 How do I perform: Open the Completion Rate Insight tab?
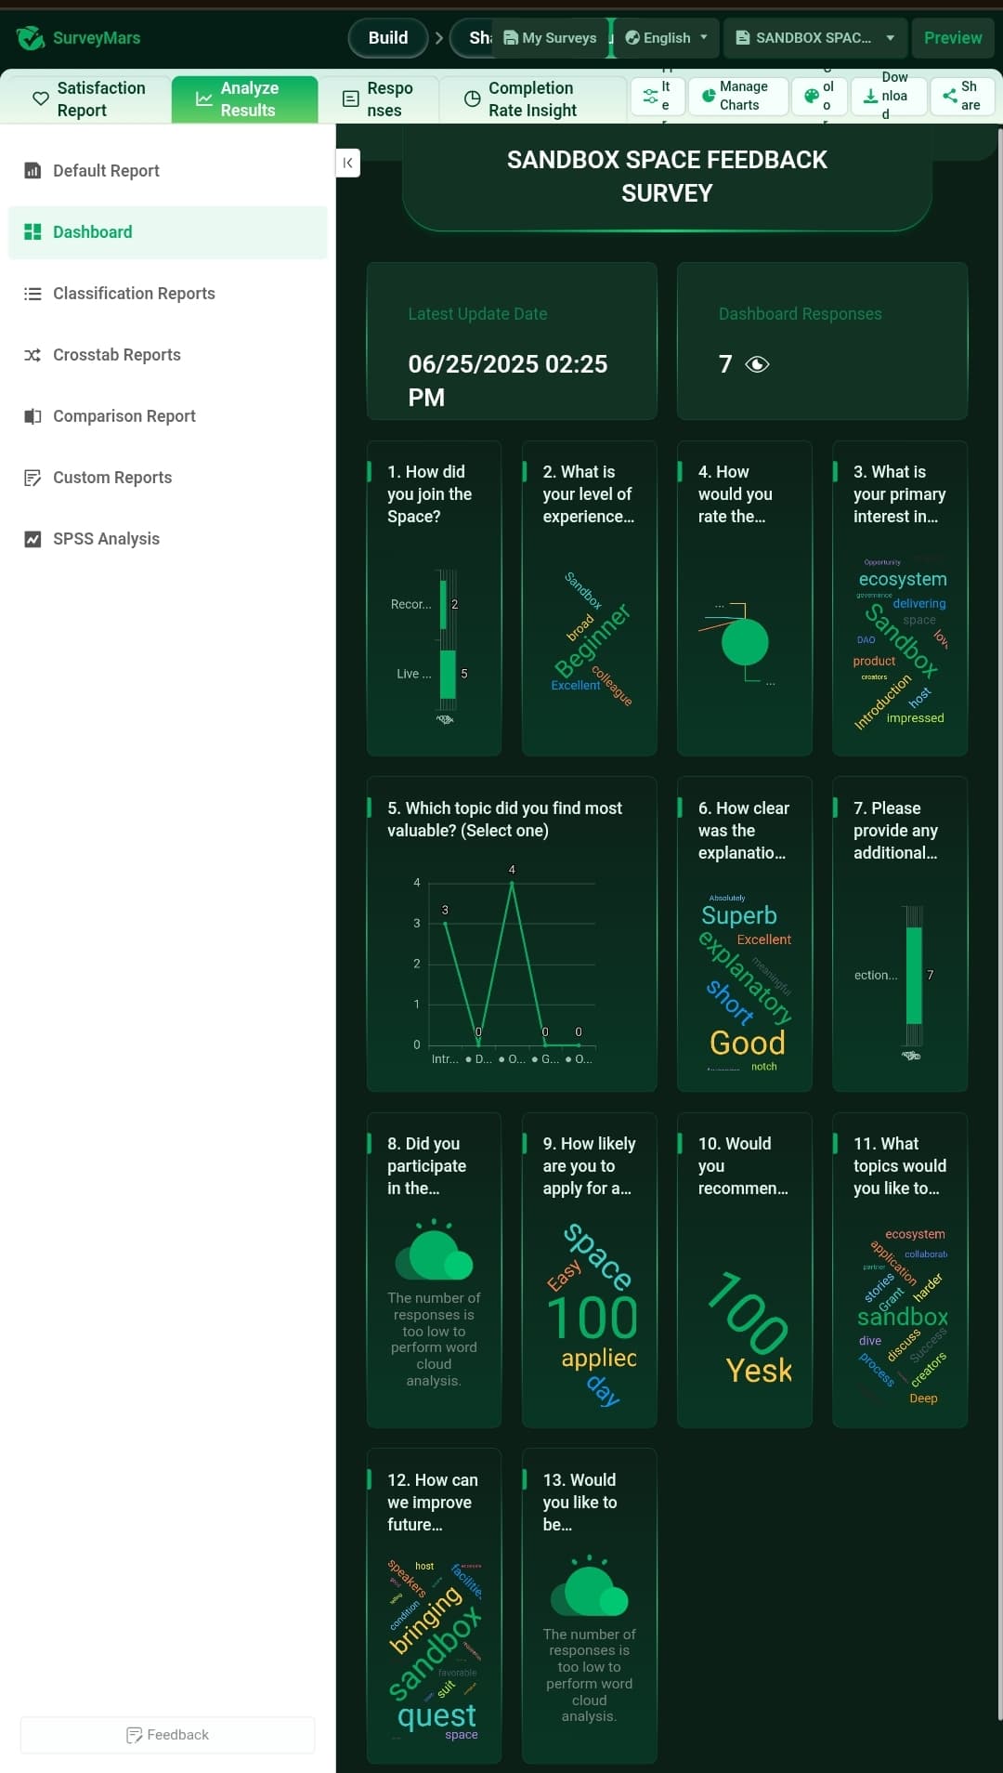point(533,99)
